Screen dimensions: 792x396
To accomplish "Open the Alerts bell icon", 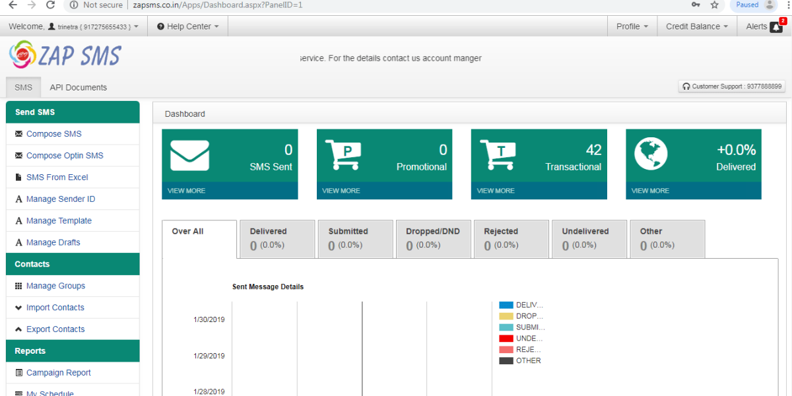I will click(x=776, y=27).
